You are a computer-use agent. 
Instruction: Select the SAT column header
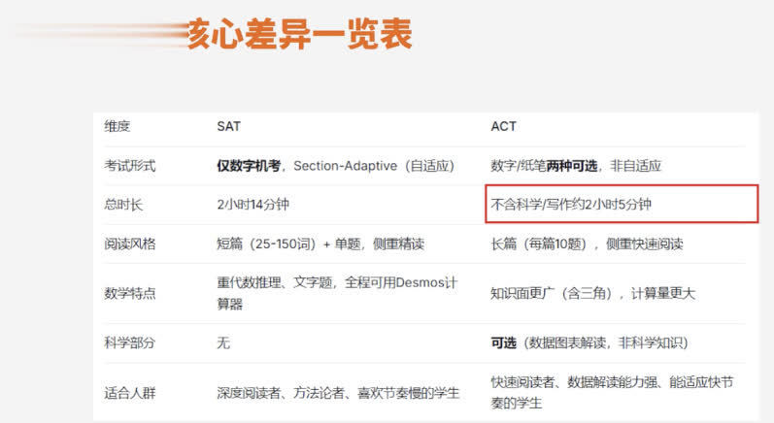pos(228,127)
